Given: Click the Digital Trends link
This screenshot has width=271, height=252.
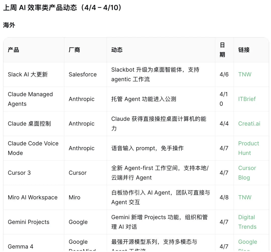Looking at the screenshot, I should (x=247, y=222).
